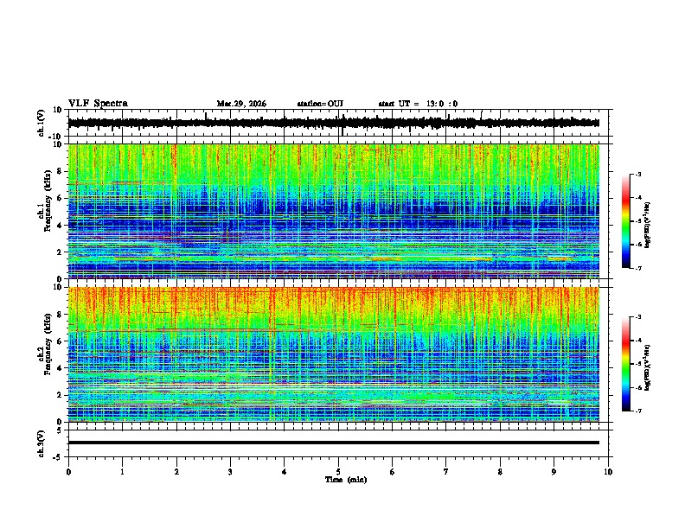Select the date text "Mar.29, 2026"

(241, 104)
